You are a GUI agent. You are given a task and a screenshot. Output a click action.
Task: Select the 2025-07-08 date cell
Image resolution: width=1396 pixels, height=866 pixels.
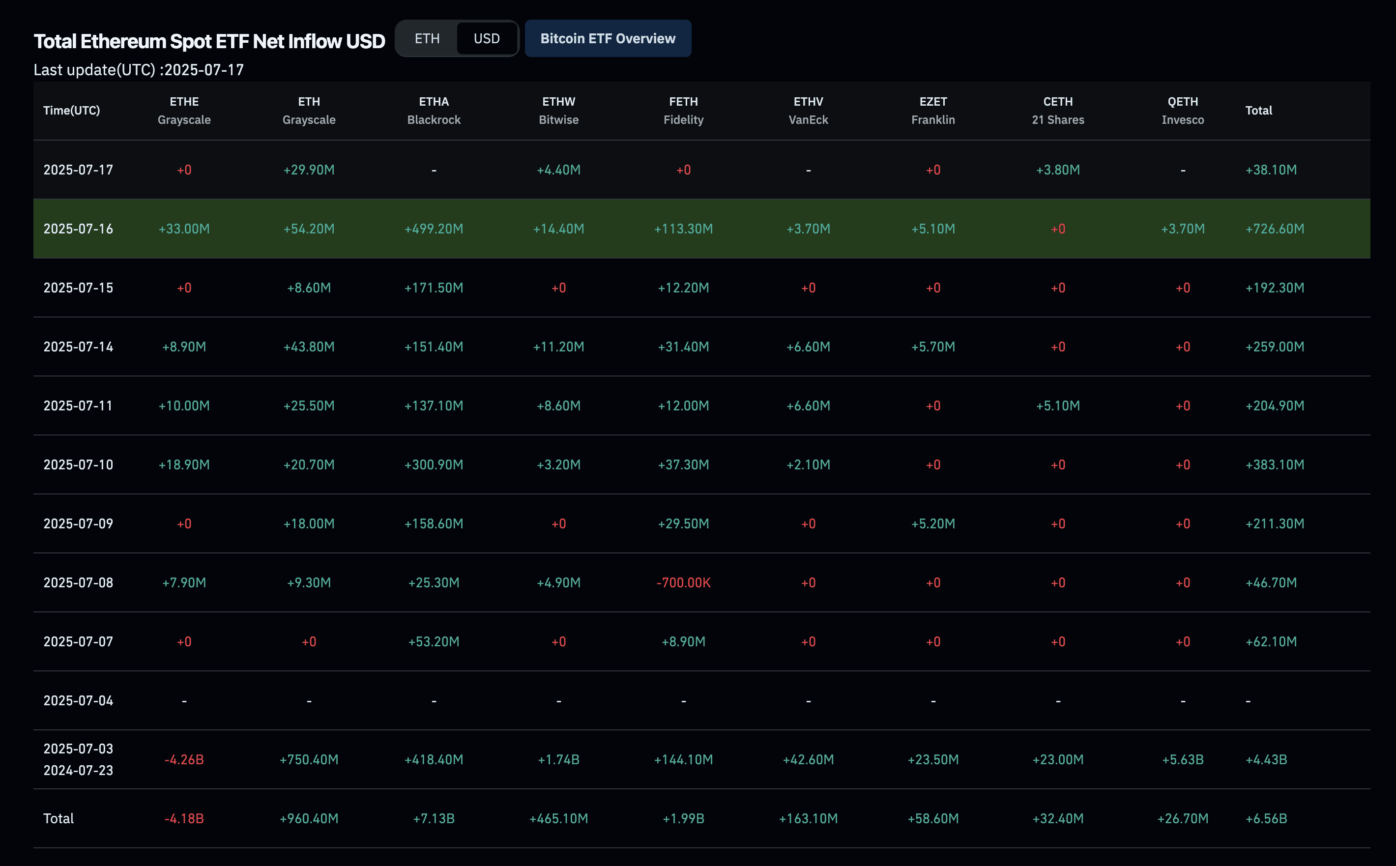pyautogui.click(x=79, y=583)
